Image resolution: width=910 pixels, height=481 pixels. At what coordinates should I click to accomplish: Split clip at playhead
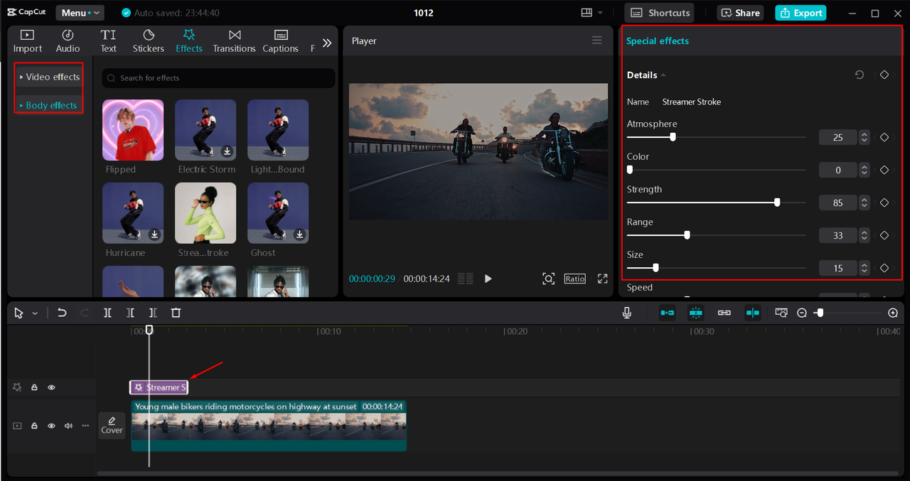point(107,313)
